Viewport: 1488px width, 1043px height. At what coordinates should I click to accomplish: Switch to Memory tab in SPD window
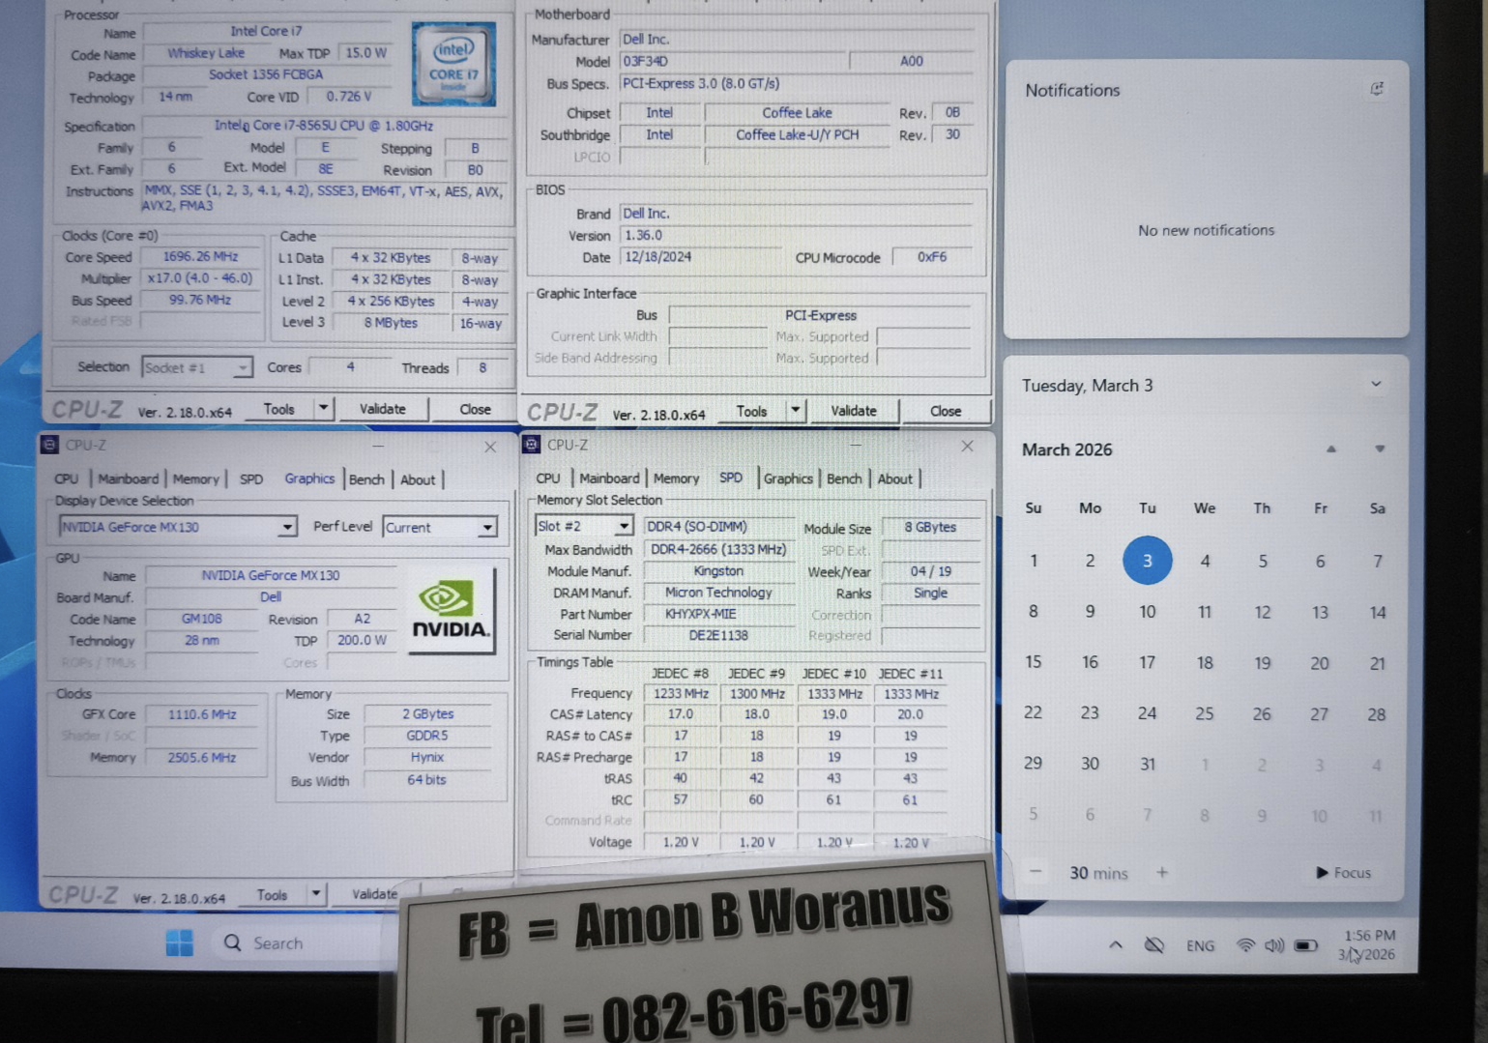click(x=676, y=478)
